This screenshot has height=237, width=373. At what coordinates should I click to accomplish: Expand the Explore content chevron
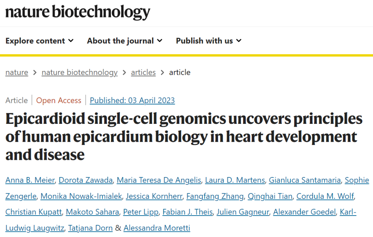(x=71, y=41)
